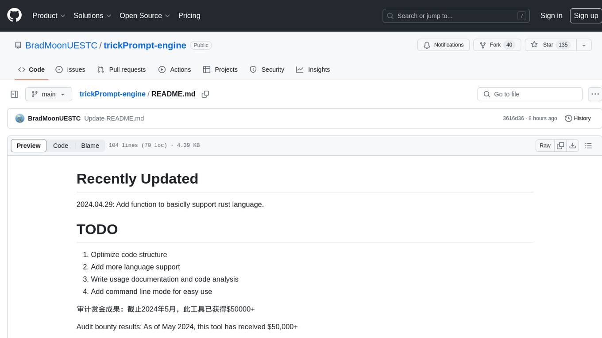Switch to the Issues tab
602x338 pixels.
(70, 69)
